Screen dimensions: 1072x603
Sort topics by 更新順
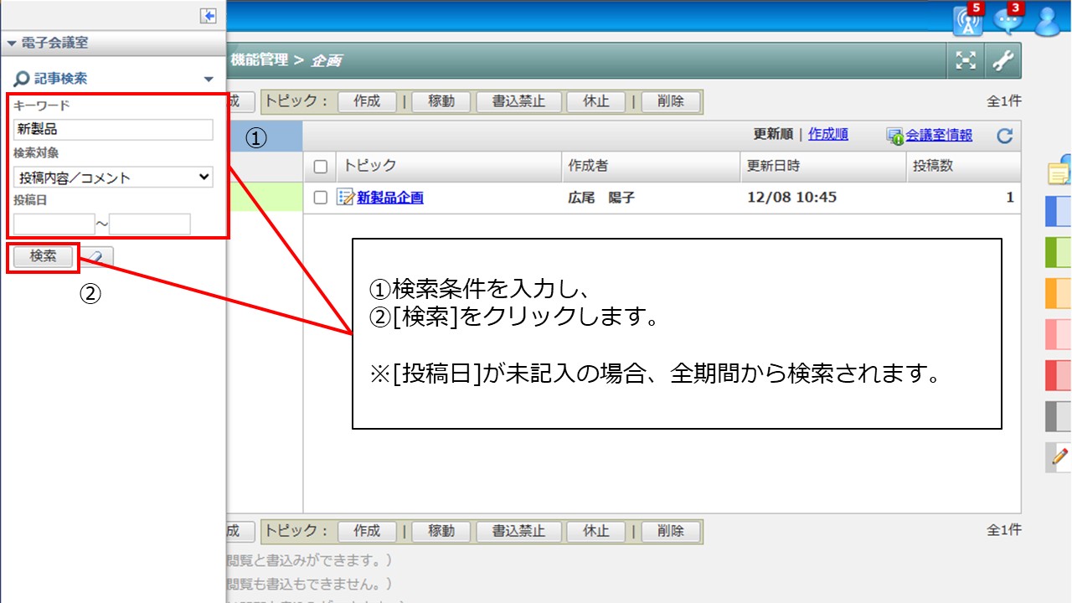click(773, 134)
